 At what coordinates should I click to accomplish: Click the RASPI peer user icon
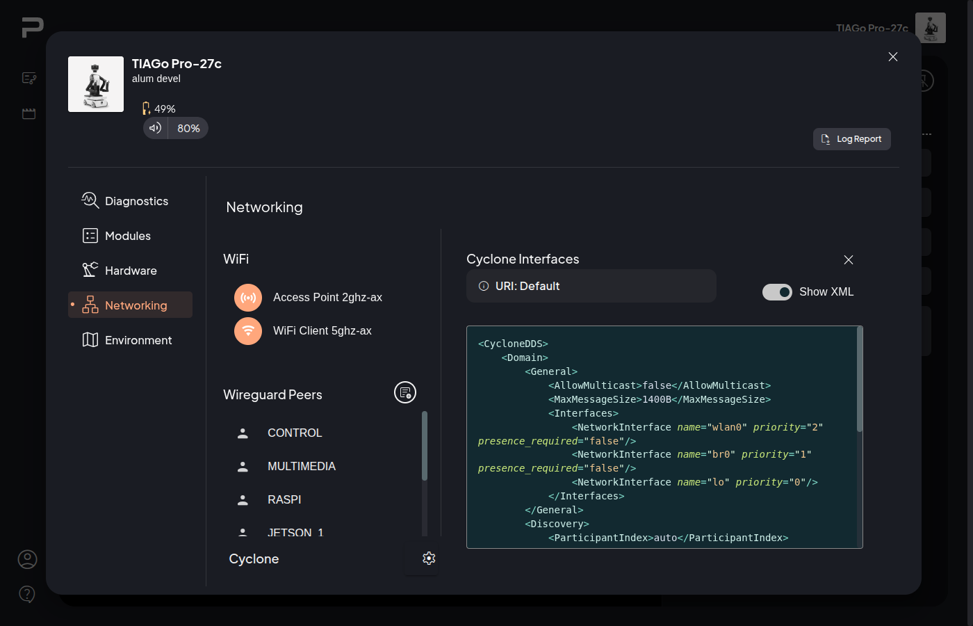[x=243, y=499]
